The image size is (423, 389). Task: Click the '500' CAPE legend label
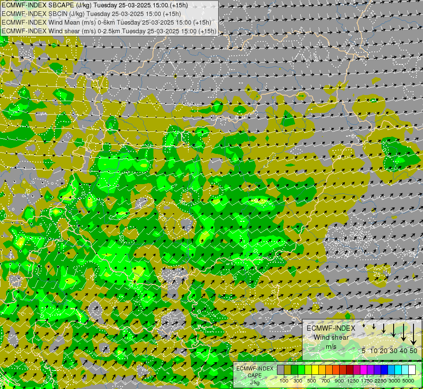click(312, 381)
